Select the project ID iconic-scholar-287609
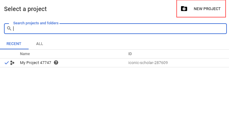 [x=148, y=63]
